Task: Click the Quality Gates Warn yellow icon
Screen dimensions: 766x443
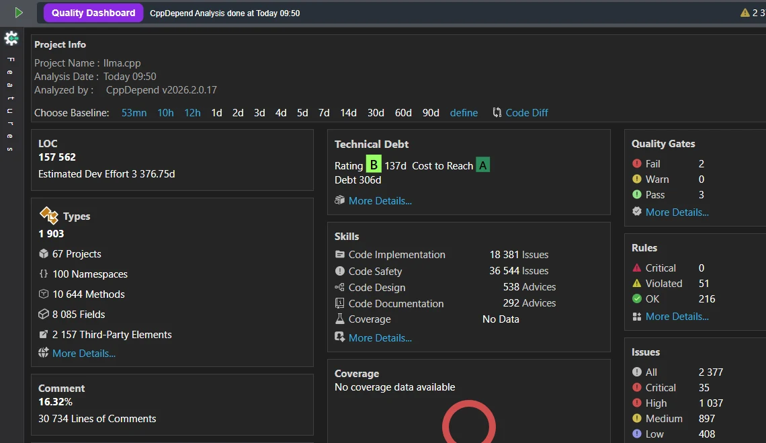Action: [x=636, y=179]
